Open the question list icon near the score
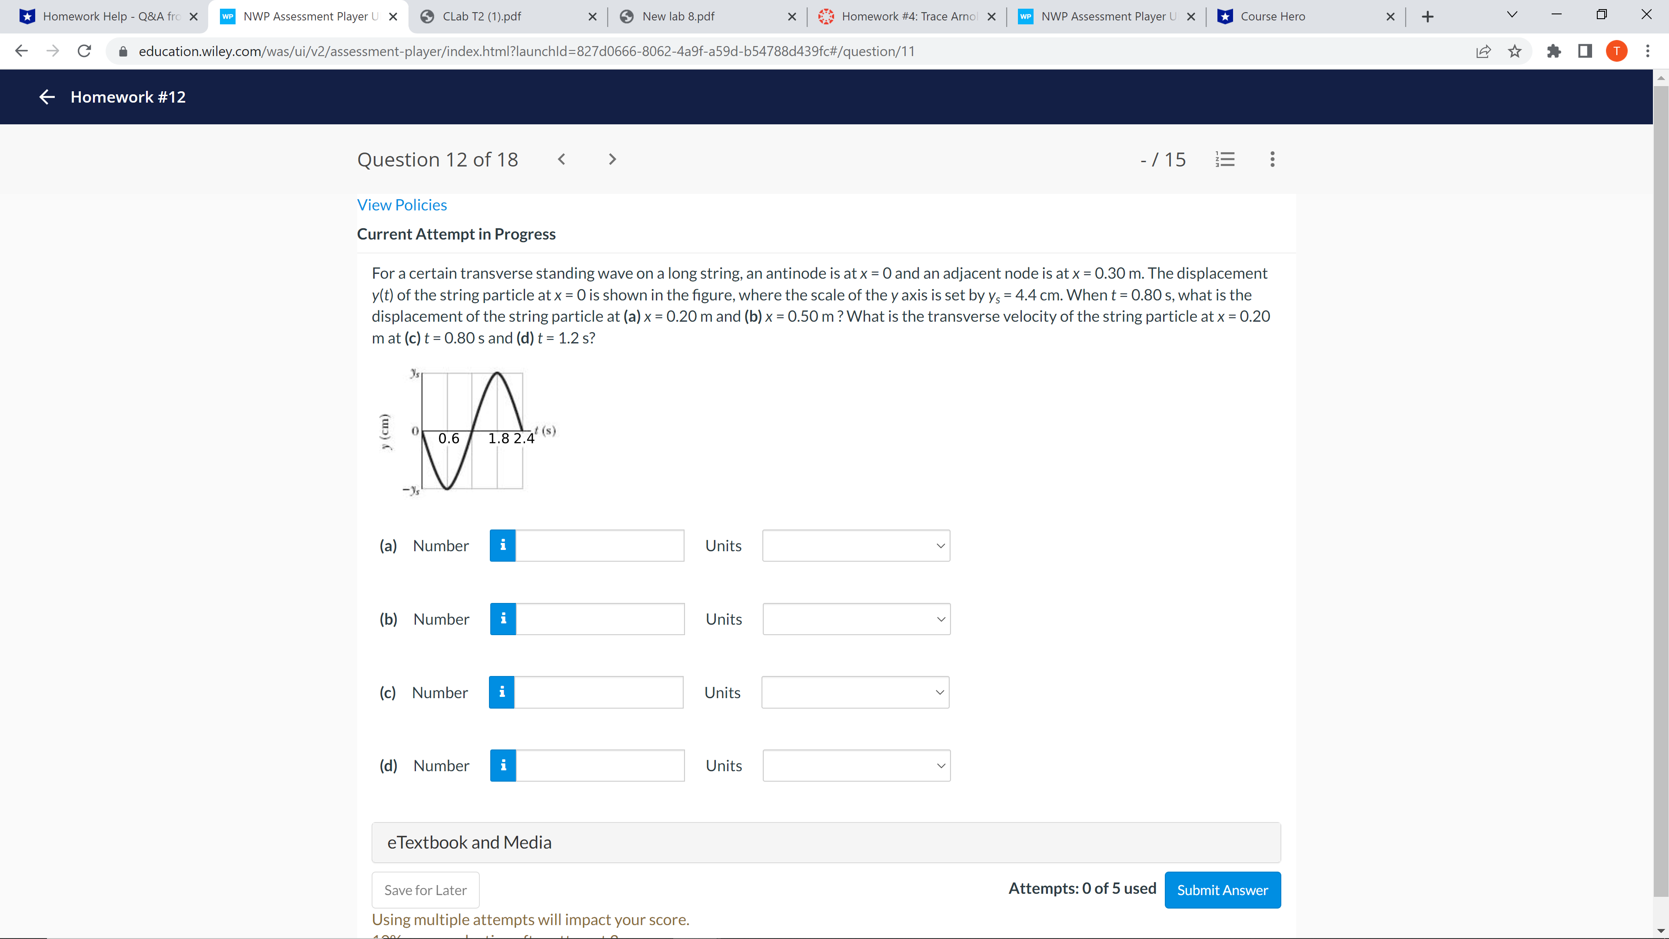Viewport: 1669px width, 939px height. (1225, 160)
